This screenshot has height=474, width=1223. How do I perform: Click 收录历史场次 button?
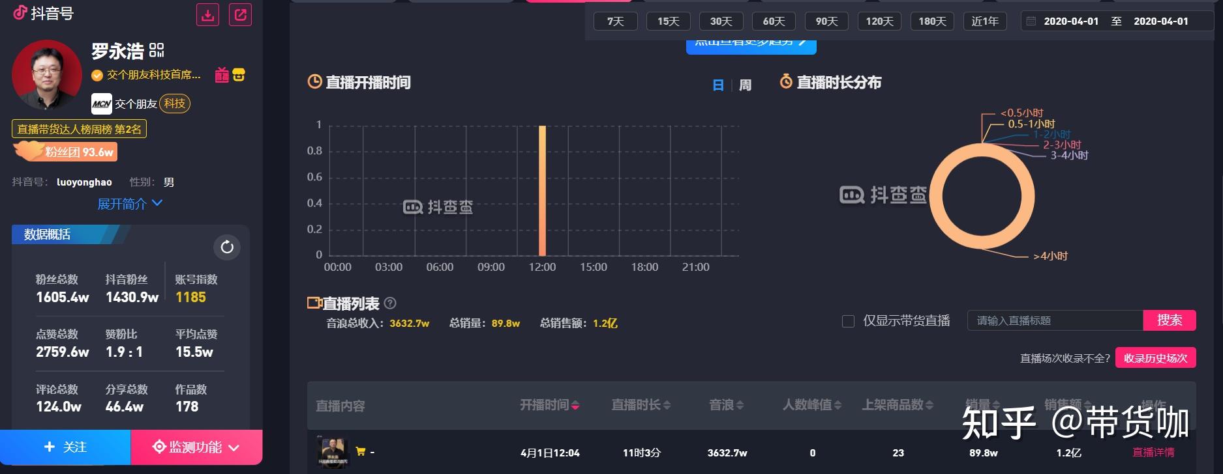click(x=1155, y=358)
